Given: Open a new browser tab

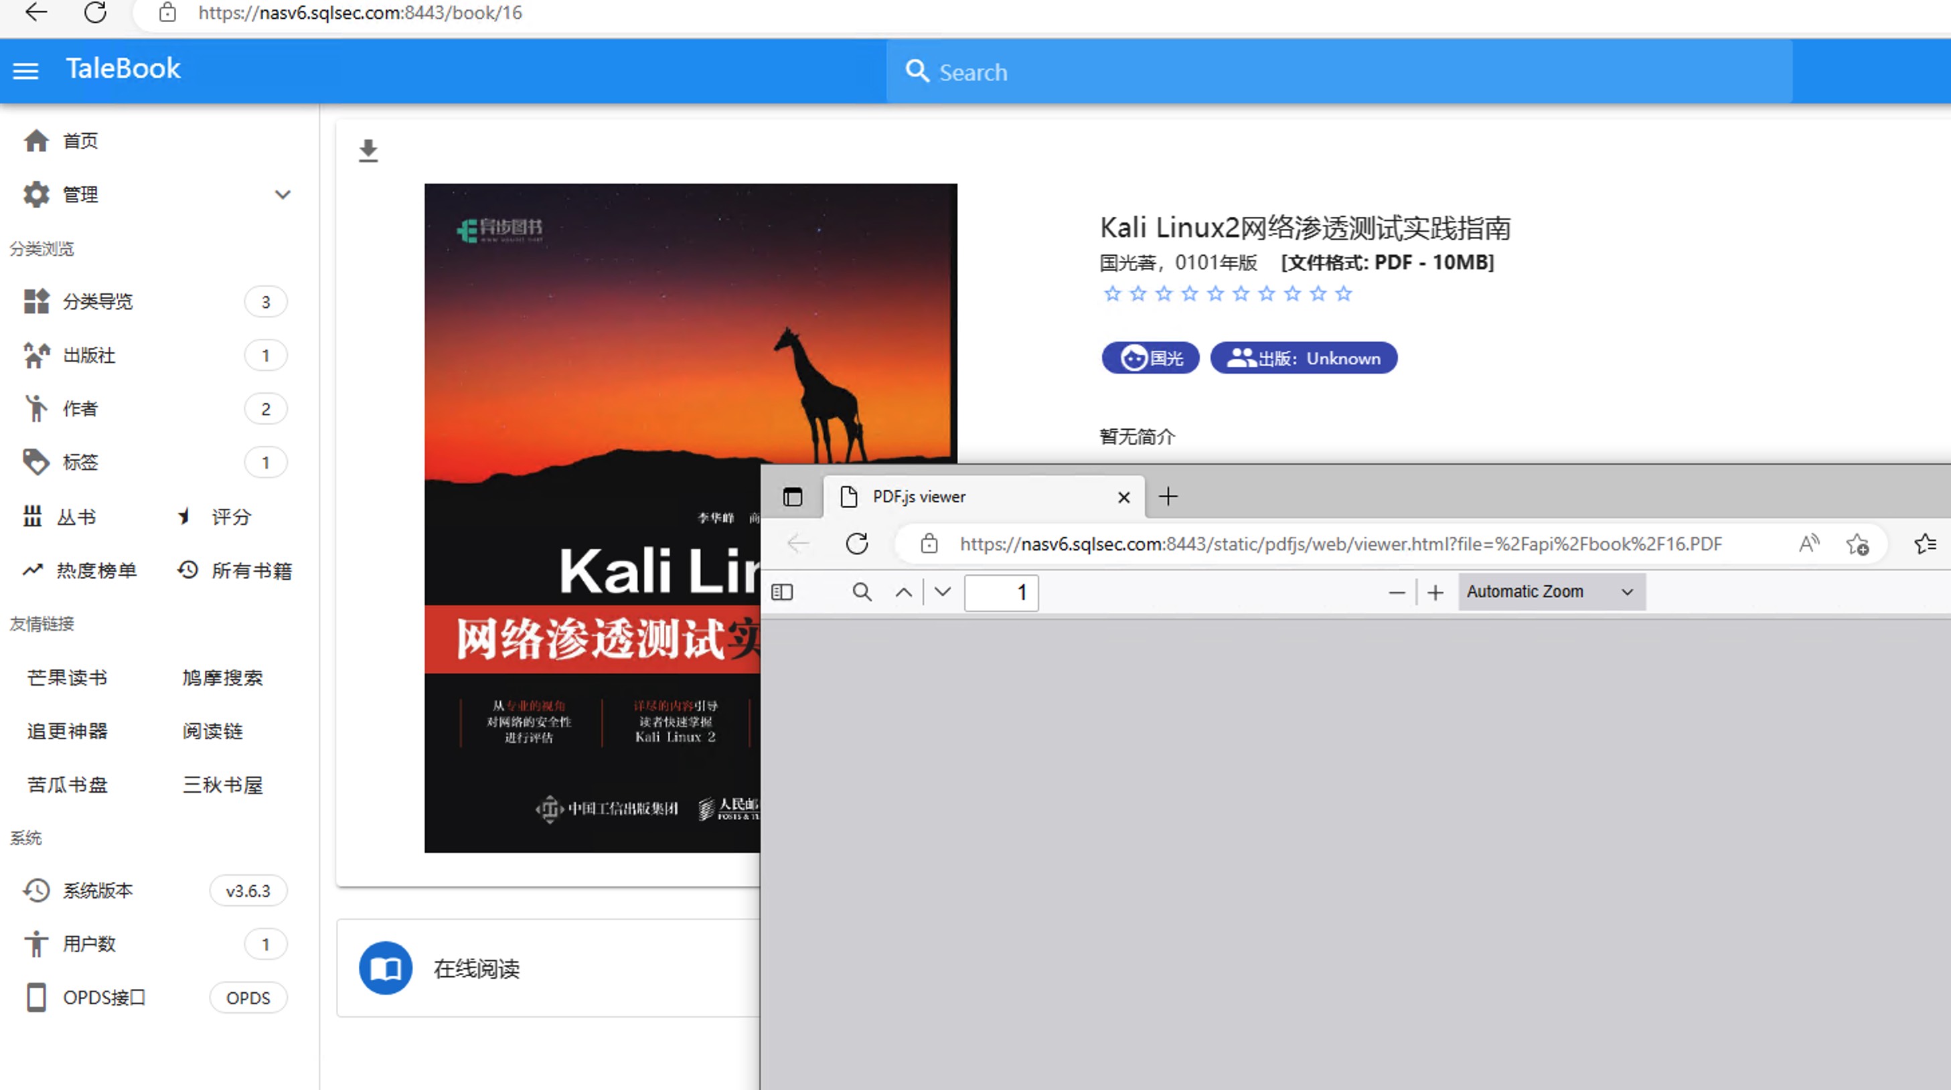Looking at the screenshot, I should coord(1168,497).
